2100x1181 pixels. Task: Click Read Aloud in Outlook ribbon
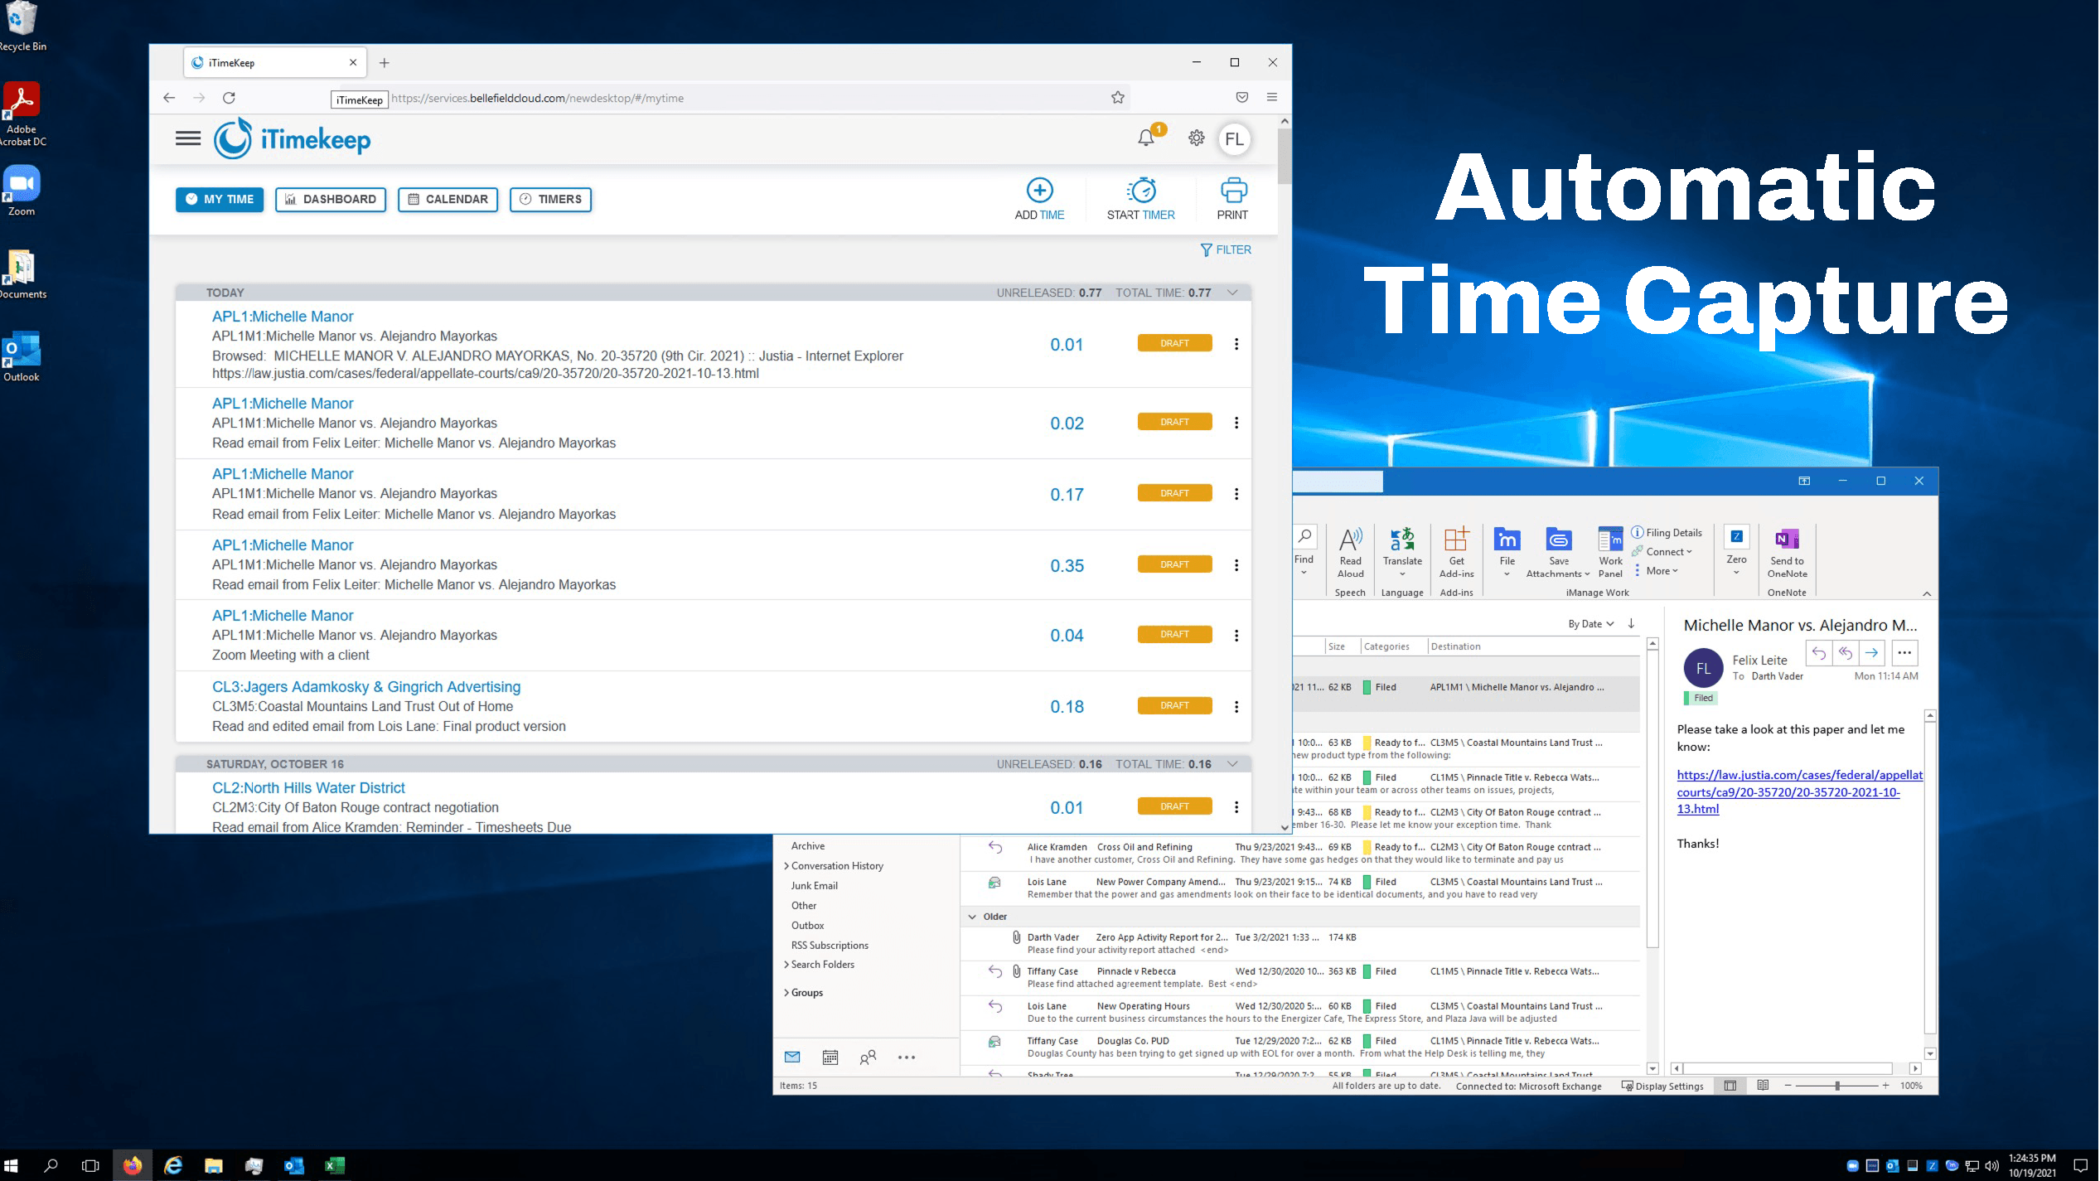click(x=1350, y=553)
